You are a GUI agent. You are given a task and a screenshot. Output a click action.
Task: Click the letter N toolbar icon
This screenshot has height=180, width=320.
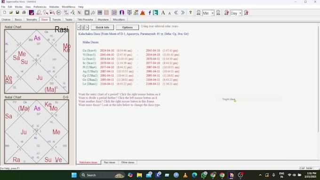coord(79,13)
